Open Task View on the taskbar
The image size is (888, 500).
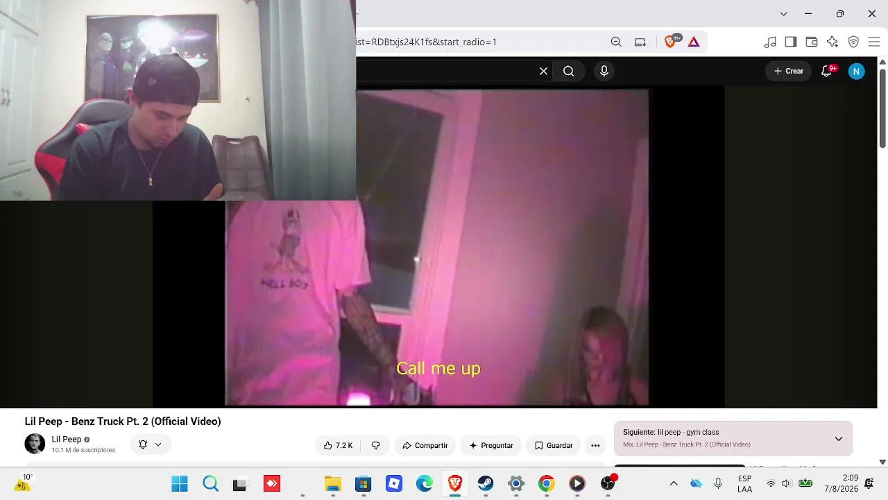(240, 483)
